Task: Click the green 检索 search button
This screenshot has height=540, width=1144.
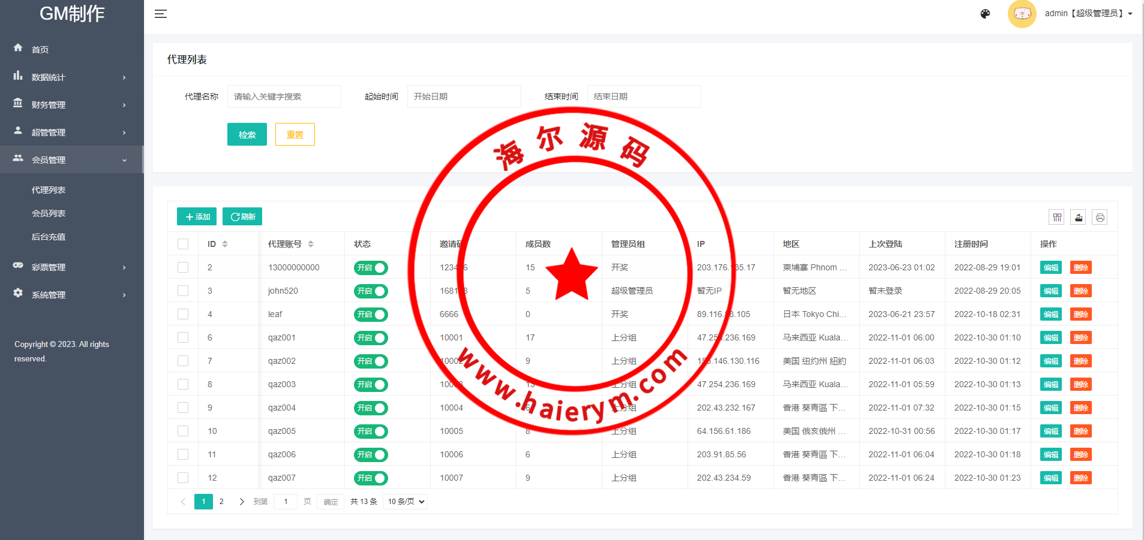Action: 247,135
